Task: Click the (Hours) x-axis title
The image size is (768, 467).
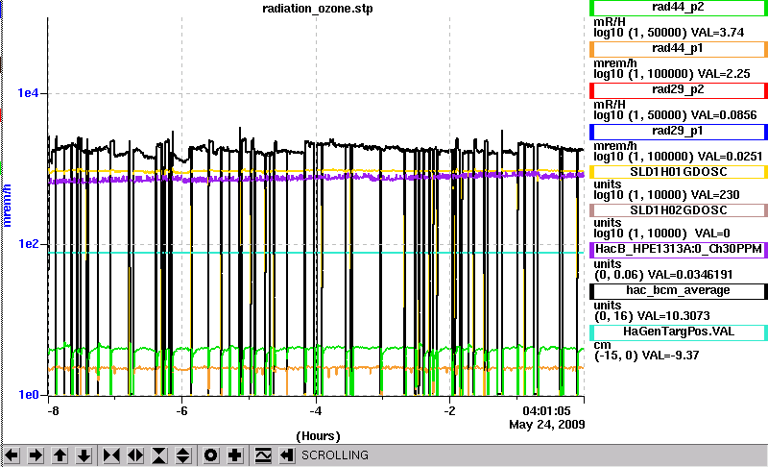Action: [x=318, y=436]
